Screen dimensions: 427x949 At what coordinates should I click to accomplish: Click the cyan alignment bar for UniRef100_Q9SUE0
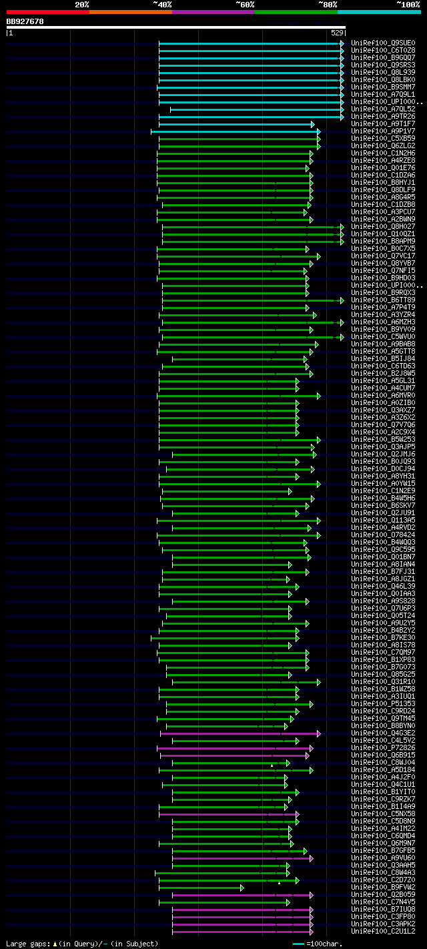[252, 43]
